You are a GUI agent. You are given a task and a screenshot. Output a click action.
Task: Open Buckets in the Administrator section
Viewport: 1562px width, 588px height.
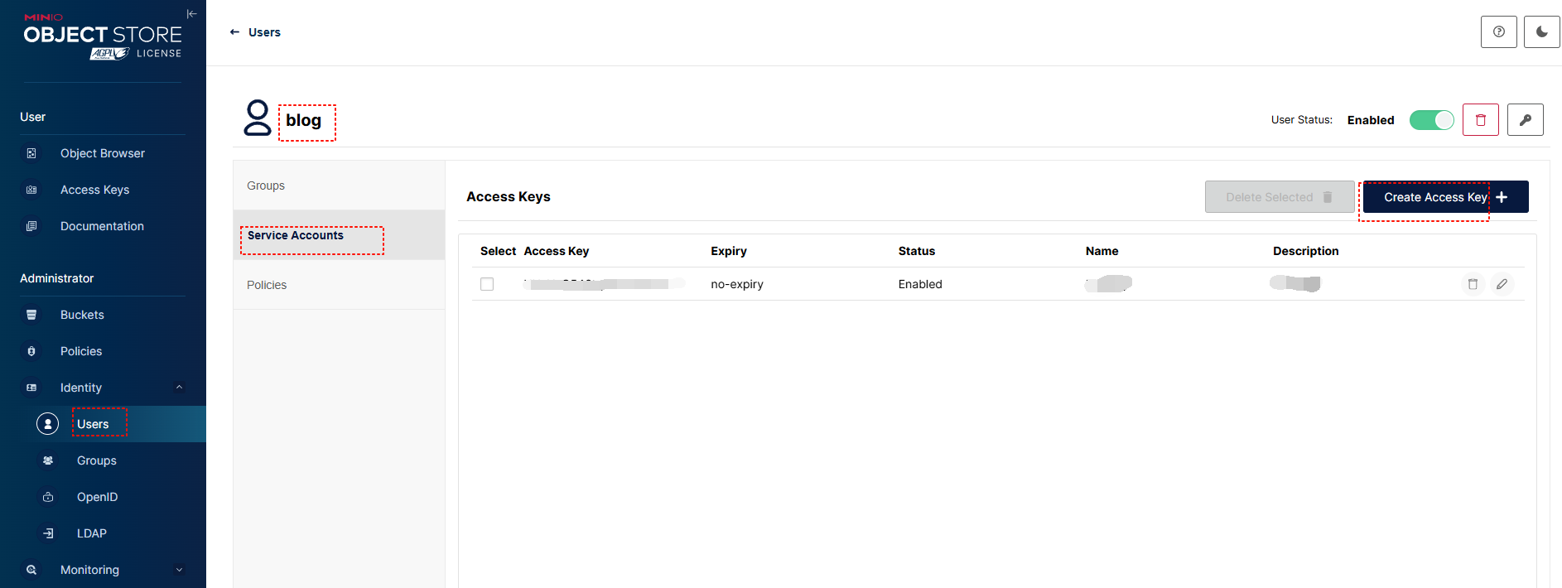coord(82,315)
